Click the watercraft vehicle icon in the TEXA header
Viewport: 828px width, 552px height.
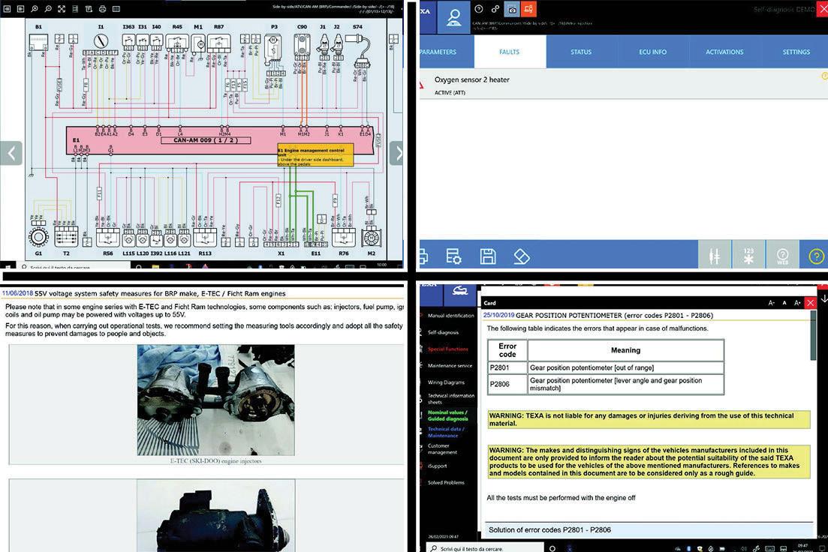click(x=460, y=292)
